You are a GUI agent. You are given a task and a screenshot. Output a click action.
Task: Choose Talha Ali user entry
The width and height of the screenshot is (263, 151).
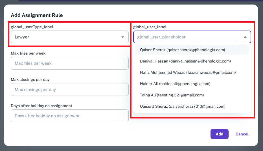[x=172, y=95]
